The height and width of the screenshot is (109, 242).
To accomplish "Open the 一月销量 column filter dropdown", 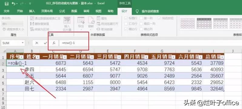I will [65, 57].
